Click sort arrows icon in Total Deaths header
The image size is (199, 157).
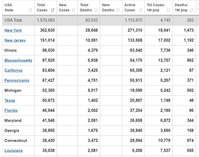pos(96,10)
